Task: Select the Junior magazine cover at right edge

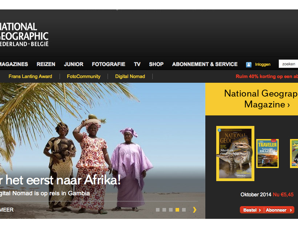Action: (x=294, y=154)
